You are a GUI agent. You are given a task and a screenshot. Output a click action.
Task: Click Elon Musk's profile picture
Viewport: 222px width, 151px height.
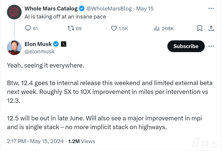pyautogui.click(x=14, y=48)
